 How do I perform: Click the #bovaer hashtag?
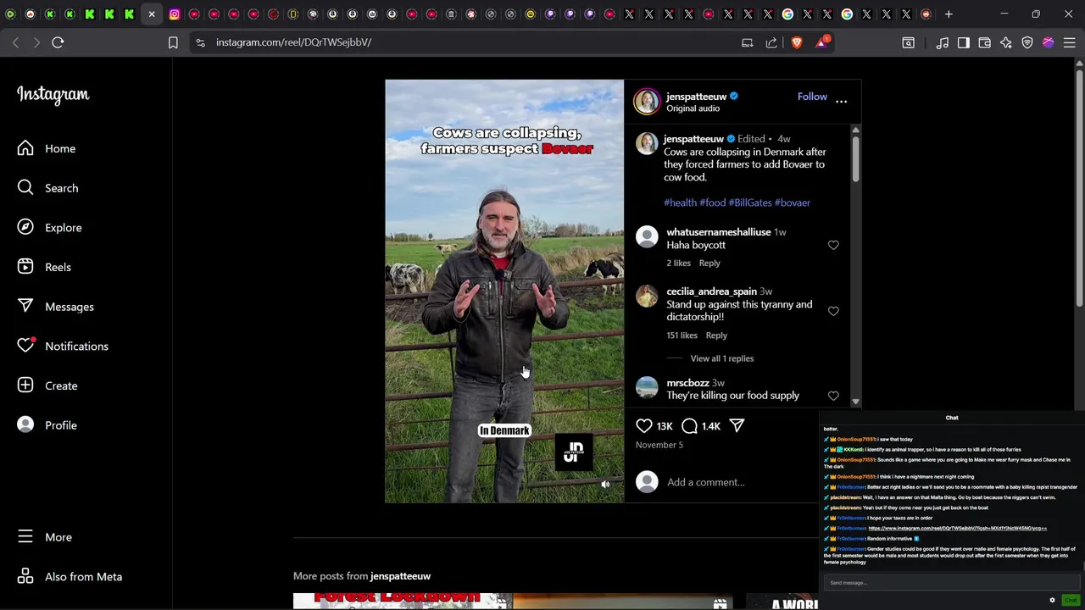pos(793,202)
